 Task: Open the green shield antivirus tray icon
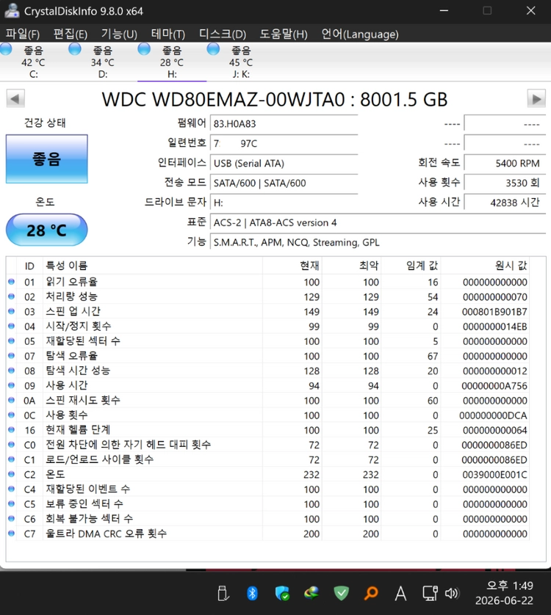(342, 593)
